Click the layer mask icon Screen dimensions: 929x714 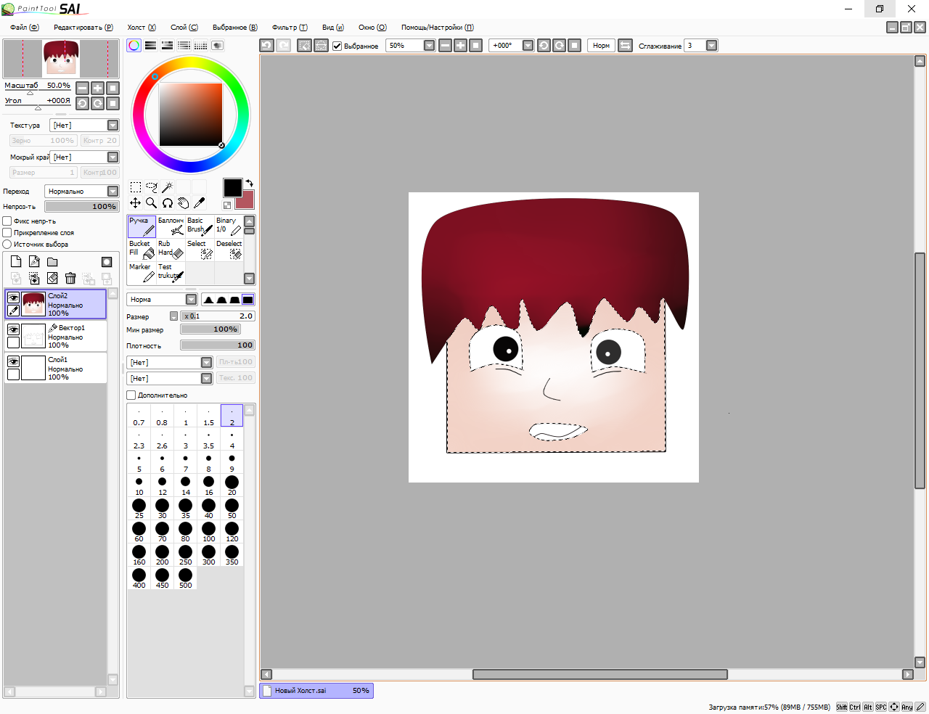coord(107,262)
